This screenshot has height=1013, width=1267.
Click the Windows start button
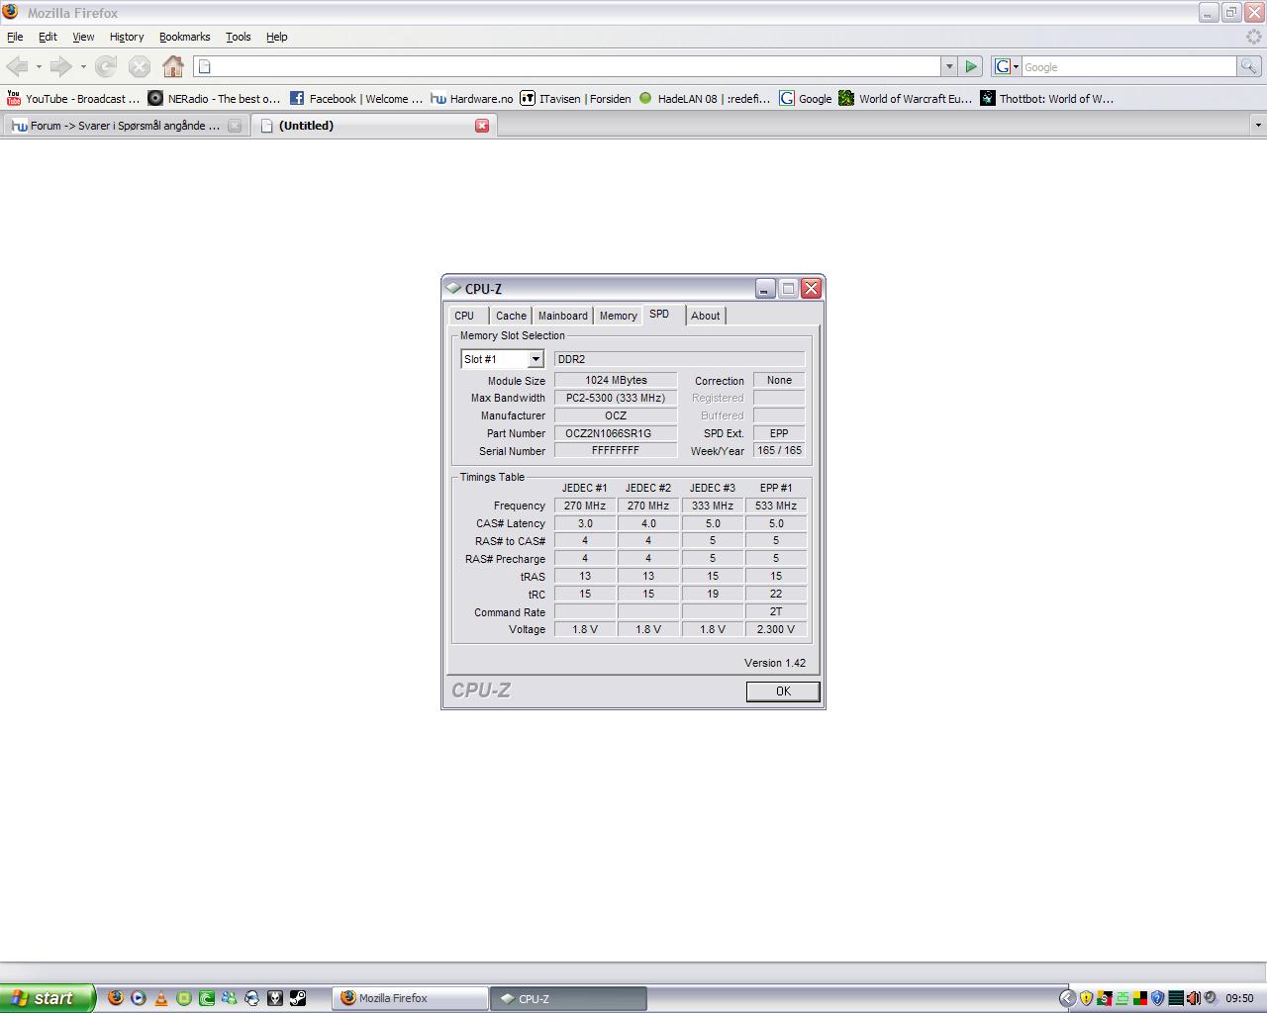click(47, 998)
